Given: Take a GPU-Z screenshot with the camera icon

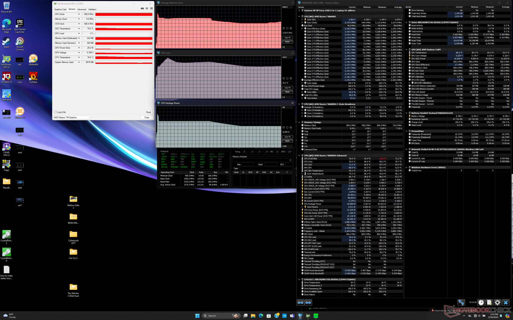Looking at the screenshot, I should pos(142,9).
